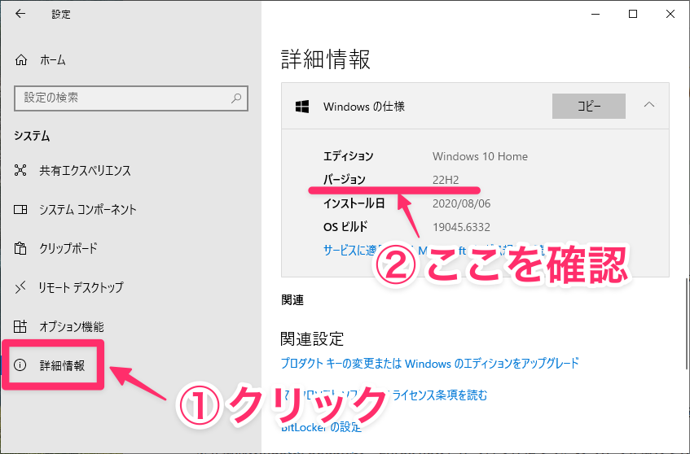
Task: Click the Windows logo in specifications card
Action: click(302, 107)
